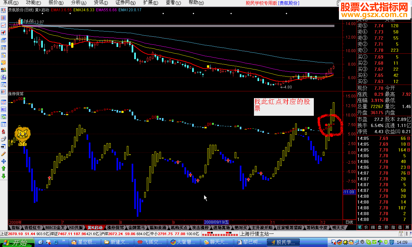Select the 庄家吸筹留踪 indicator tab

(x=289, y=227)
